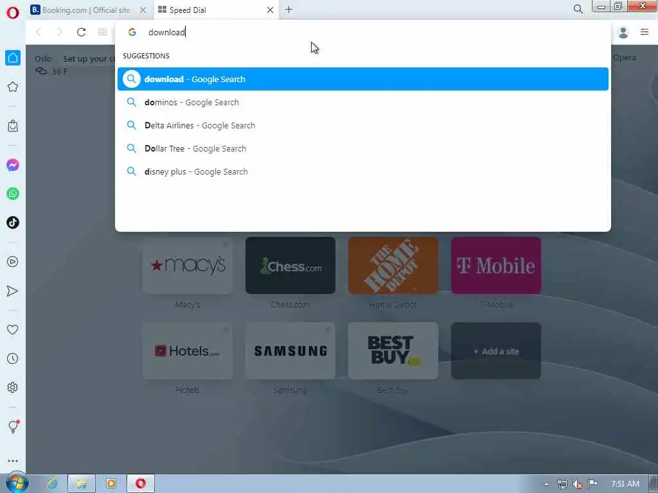Open Settings gear in sidebar
Screen dimensions: 658x493
13,387
